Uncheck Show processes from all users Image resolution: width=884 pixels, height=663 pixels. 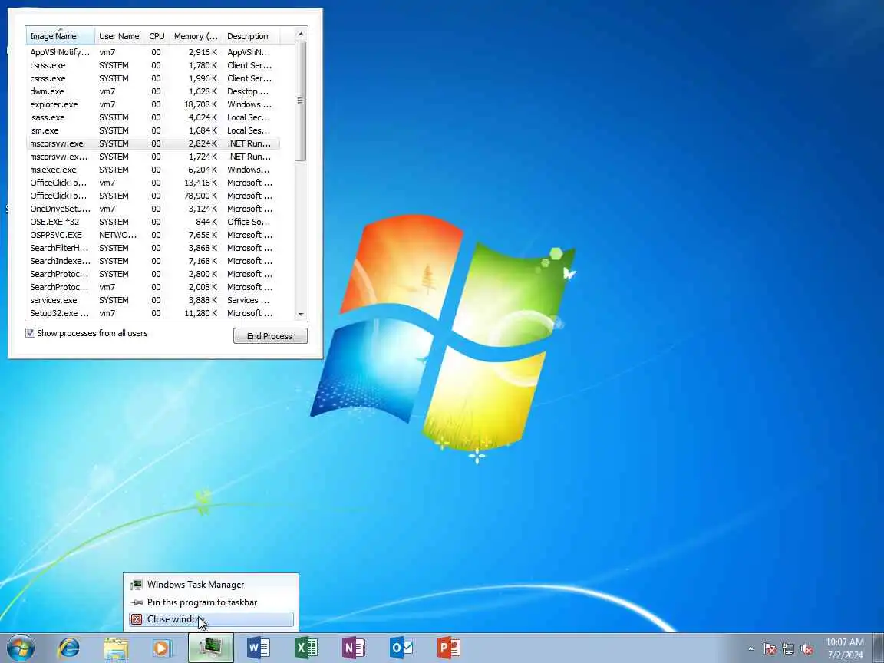click(31, 333)
